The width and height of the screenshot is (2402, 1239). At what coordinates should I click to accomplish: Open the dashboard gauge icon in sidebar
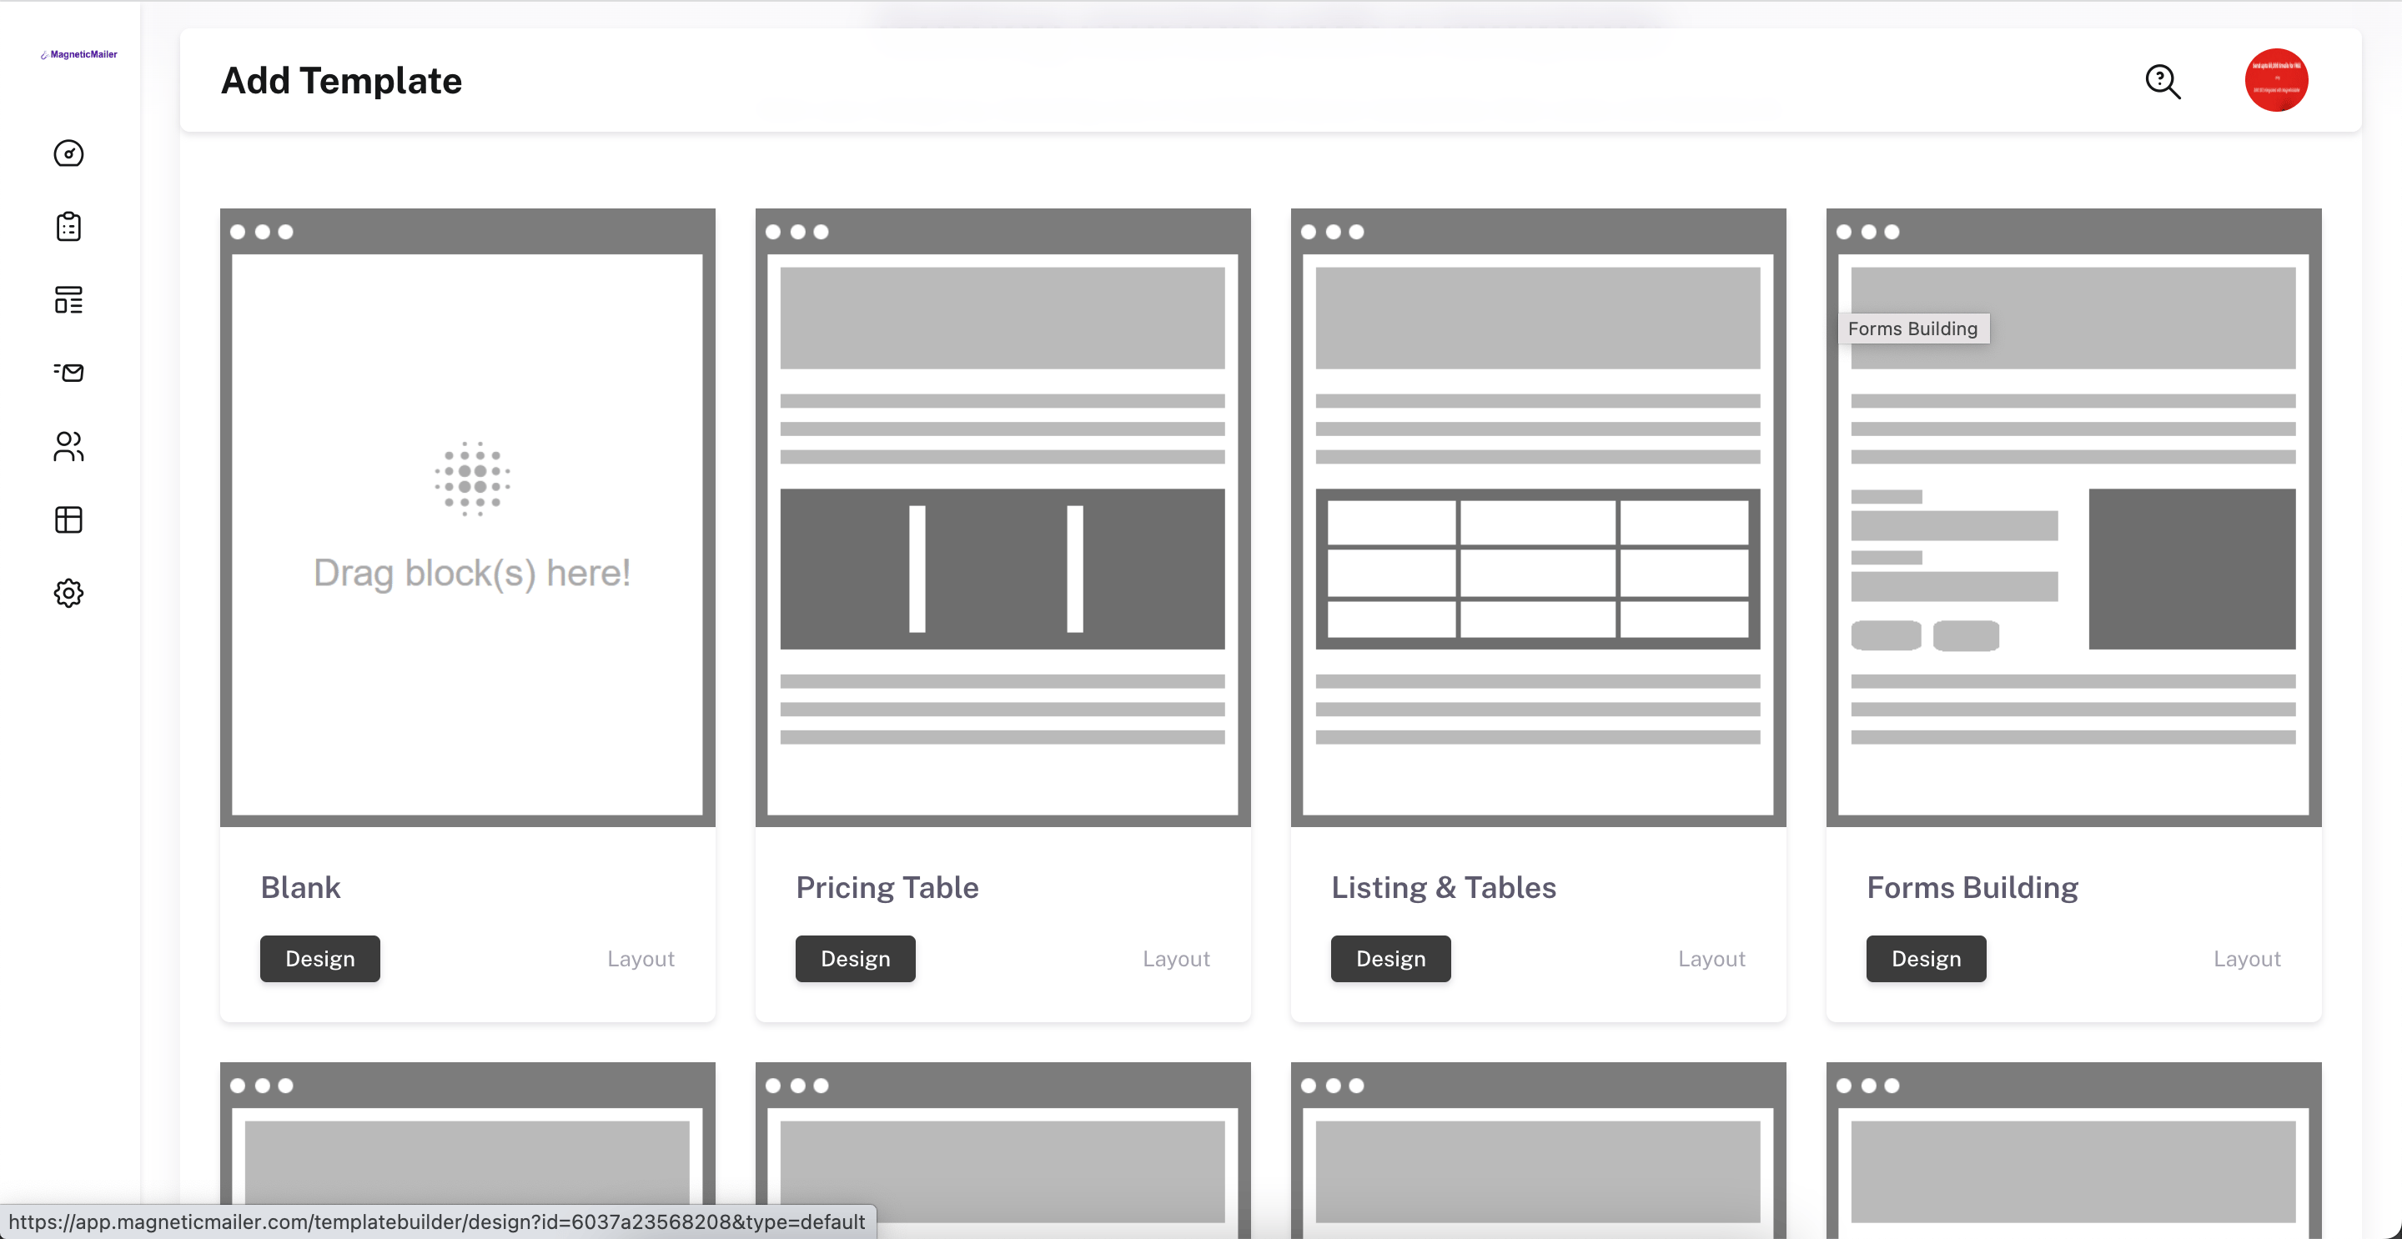pos(68,153)
